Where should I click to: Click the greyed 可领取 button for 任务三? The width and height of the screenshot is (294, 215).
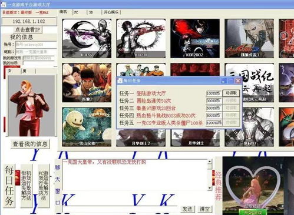[x=231, y=108]
